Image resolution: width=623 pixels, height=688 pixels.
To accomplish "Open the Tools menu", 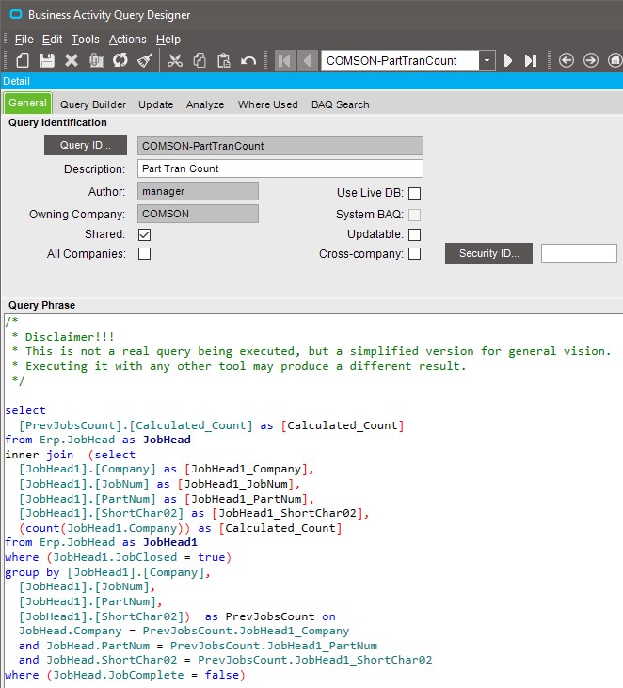I will point(85,40).
